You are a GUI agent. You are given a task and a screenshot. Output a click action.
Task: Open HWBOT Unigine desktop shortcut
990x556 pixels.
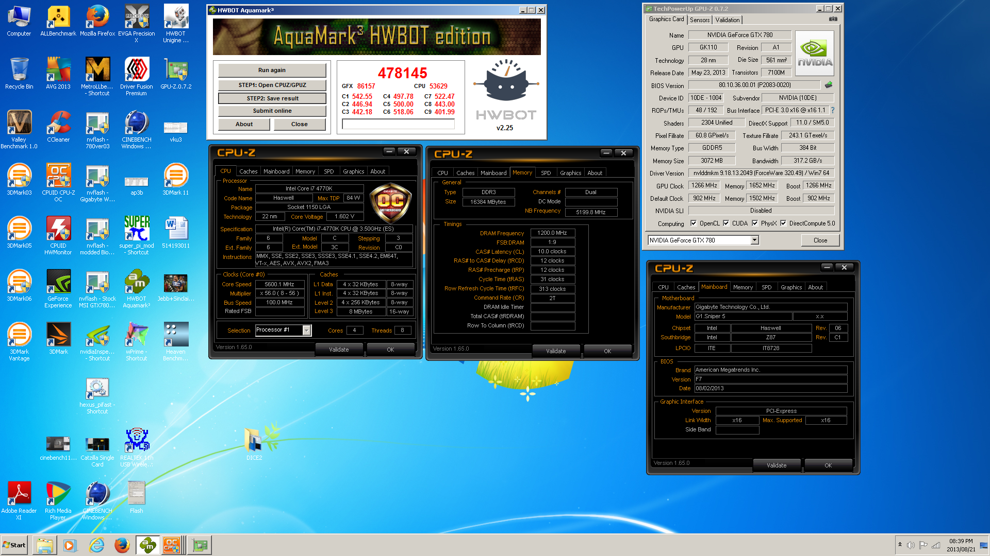tap(176, 24)
